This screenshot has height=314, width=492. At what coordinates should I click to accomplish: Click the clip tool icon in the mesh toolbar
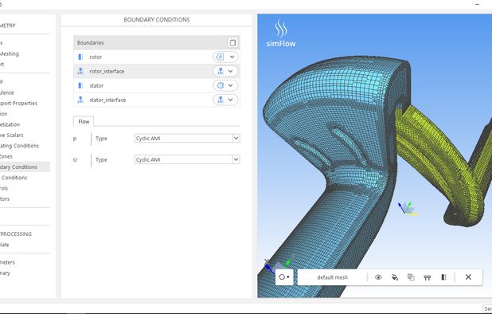(x=427, y=277)
